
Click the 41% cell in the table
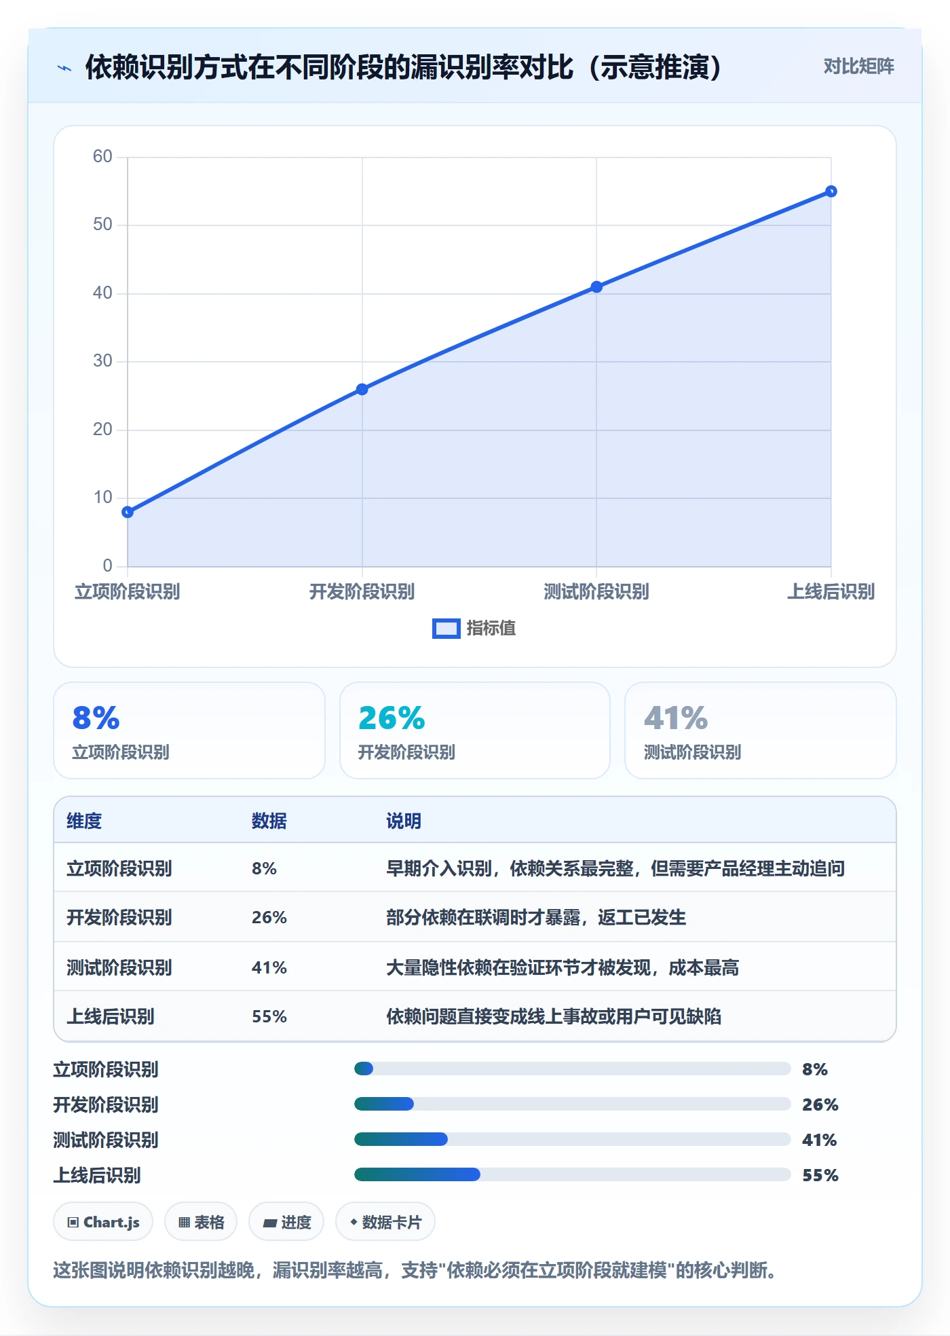[x=269, y=967]
